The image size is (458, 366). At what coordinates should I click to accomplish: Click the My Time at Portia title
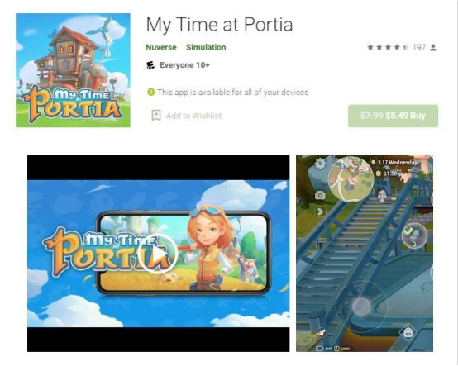pos(219,25)
